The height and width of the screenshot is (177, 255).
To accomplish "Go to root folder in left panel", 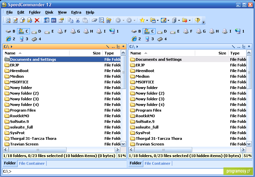I will coord(108,47).
